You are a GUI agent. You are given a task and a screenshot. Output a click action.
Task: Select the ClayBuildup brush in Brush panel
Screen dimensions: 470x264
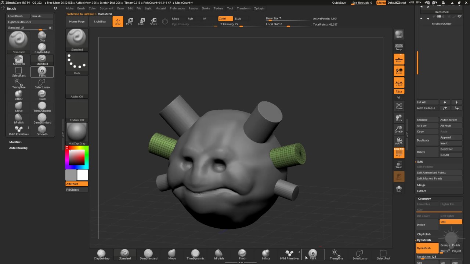(x=42, y=48)
